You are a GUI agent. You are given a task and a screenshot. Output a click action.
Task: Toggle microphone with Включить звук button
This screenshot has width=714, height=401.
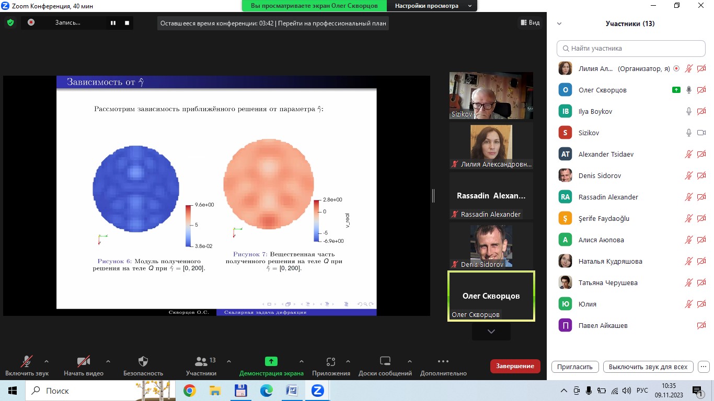point(27,365)
